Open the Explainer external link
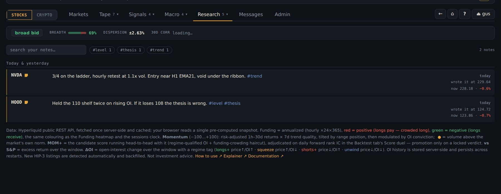 coord(235,156)
